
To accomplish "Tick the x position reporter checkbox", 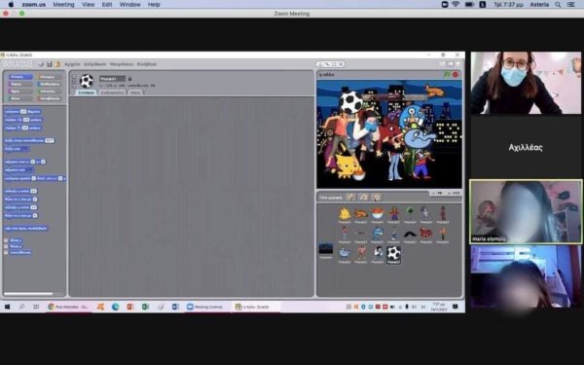I will pyautogui.click(x=6, y=240).
